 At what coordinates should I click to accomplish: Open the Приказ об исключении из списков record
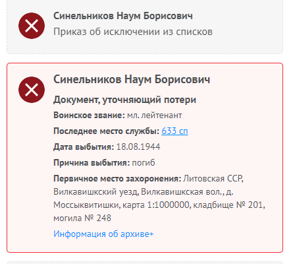pos(133,32)
